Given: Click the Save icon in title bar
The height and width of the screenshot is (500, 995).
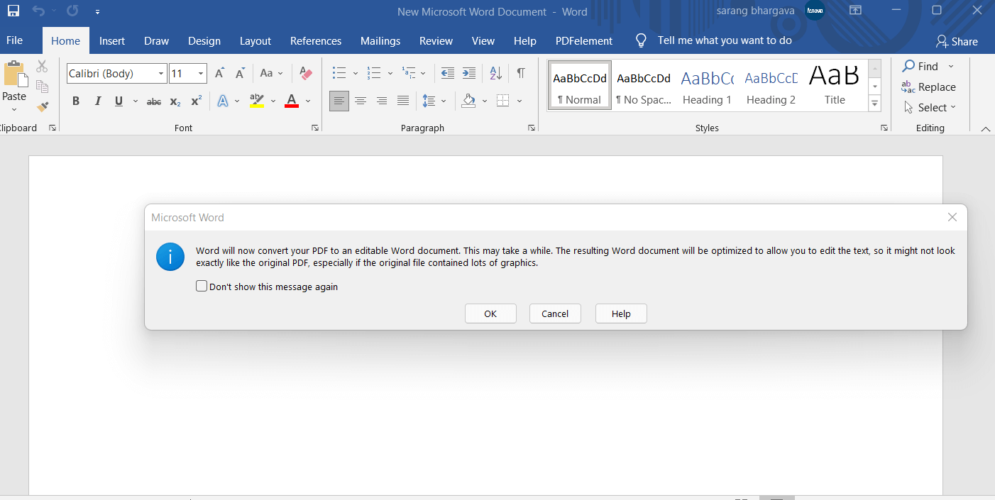Looking at the screenshot, I should click(x=13, y=11).
